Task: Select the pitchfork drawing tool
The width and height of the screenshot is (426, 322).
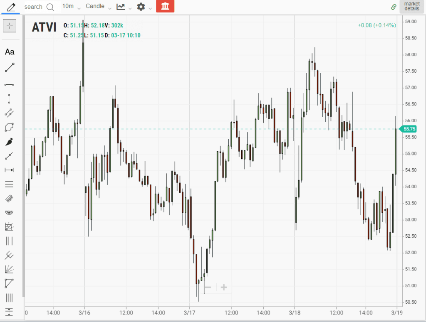Action: click(x=10, y=255)
